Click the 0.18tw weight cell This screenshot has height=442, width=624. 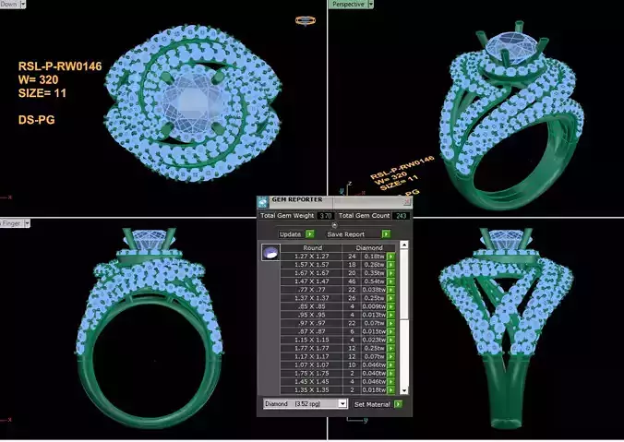[x=374, y=257]
